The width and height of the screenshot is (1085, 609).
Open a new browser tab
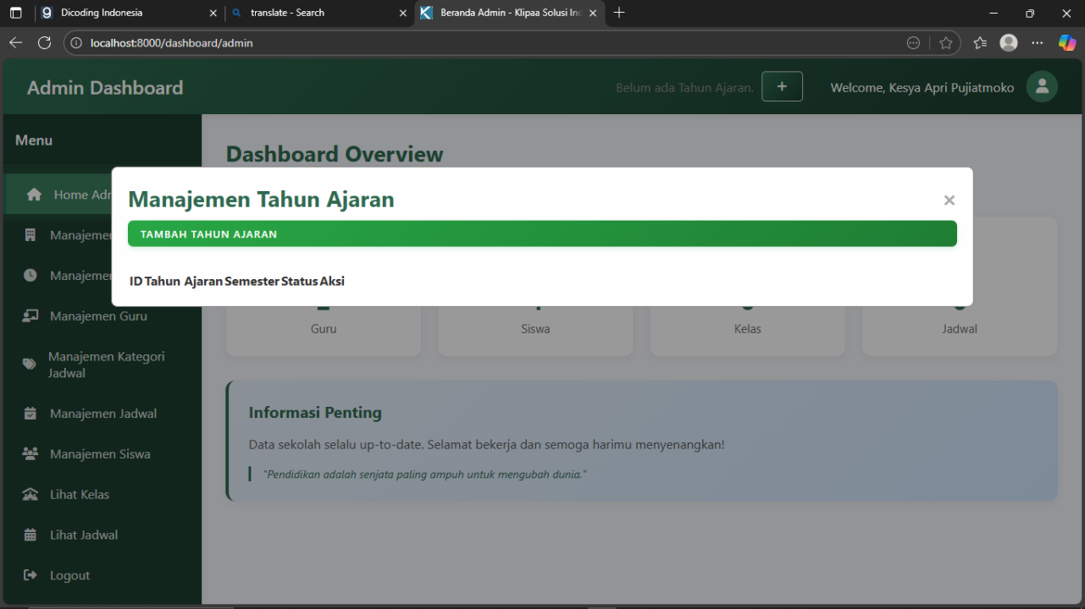(619, 13)
